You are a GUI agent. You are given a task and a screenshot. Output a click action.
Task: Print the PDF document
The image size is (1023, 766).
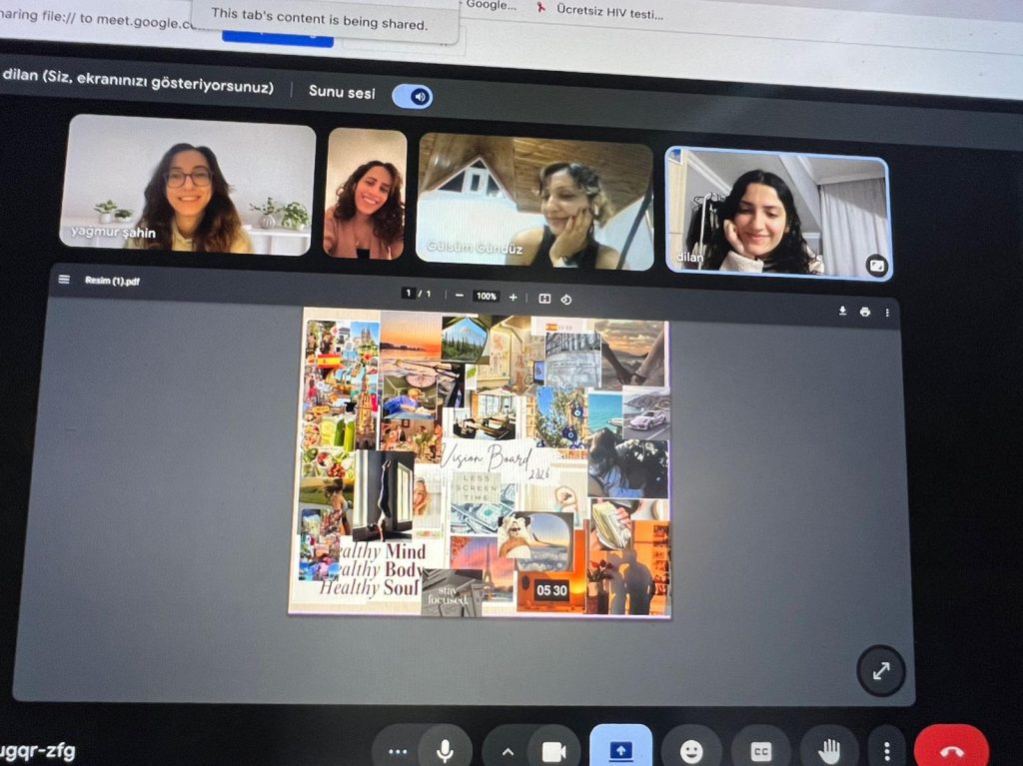click(865, 312)
